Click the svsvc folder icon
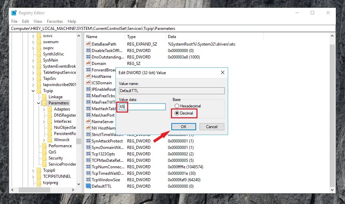This screenshot has width=345, height=204. [39, 36]
